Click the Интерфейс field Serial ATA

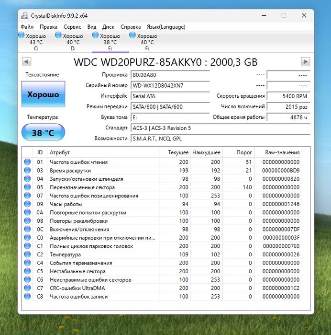click(x=170, y=96)
